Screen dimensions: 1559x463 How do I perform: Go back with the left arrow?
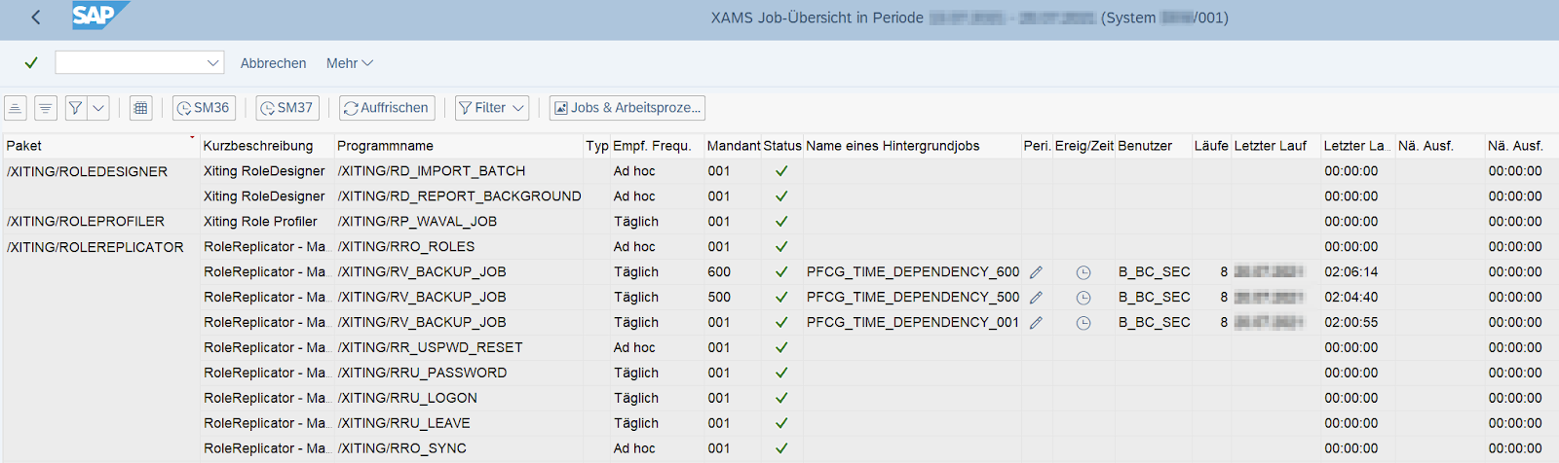(36, 17)
